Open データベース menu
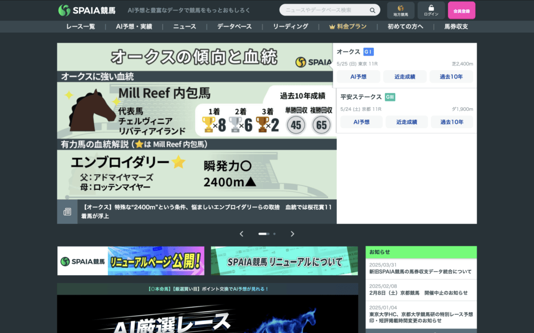Image resolution: width=534 pixels, height=333 pixels. (x=234, y=27)
